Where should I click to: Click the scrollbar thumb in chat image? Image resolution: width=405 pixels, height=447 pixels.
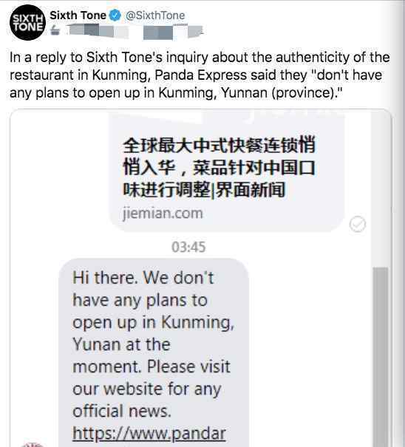381,357
